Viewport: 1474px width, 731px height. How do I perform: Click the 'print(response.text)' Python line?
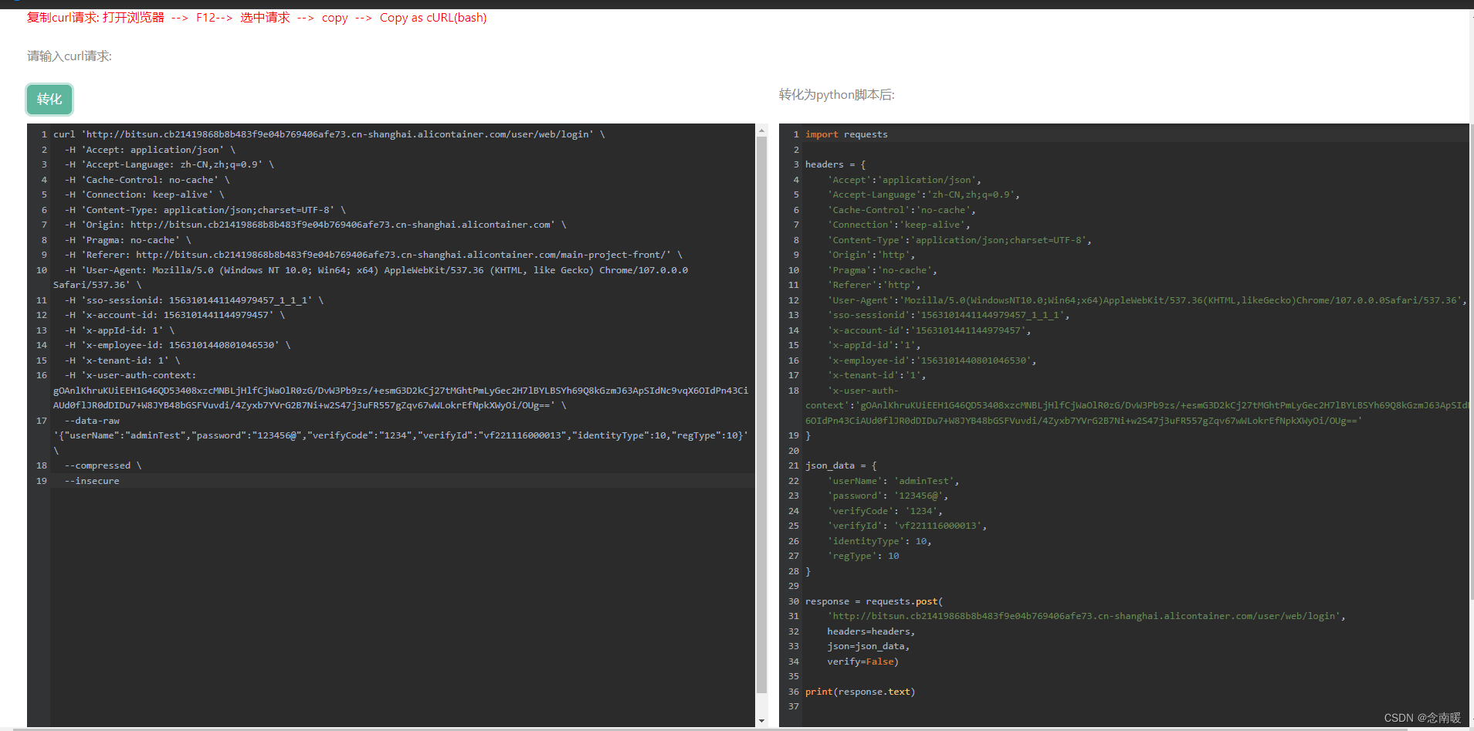[860, 692]
